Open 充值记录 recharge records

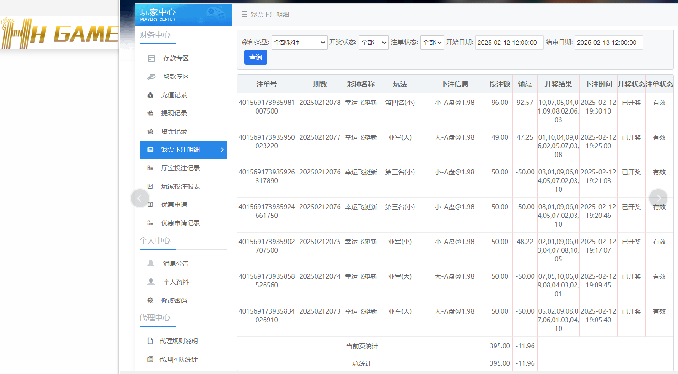coord(151,95)
